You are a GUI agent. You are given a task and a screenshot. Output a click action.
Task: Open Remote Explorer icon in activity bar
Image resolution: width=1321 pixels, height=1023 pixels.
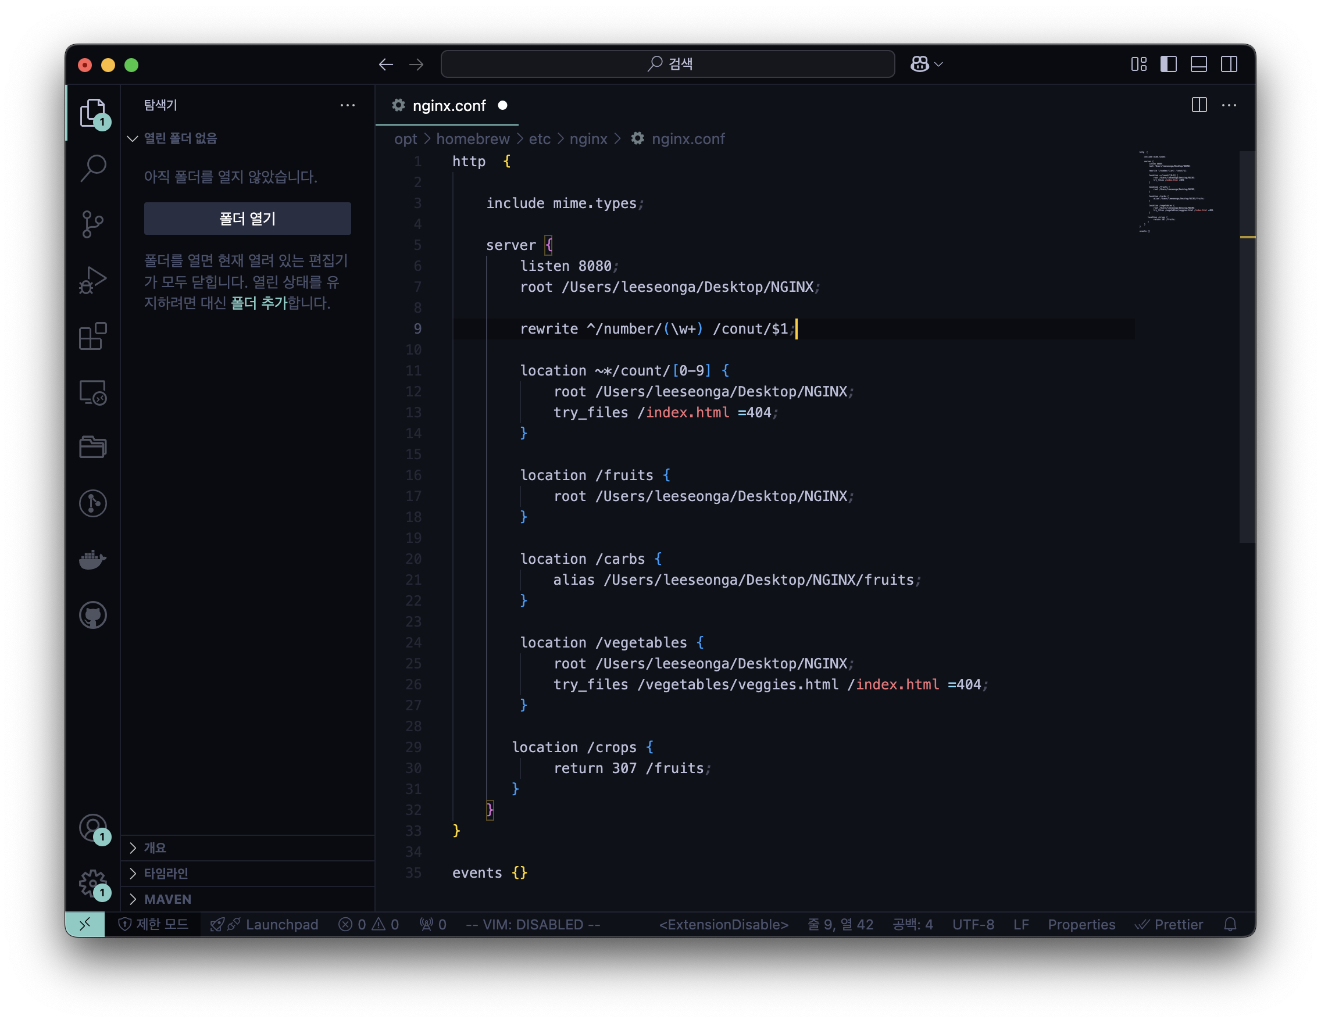tap(92, 392)
